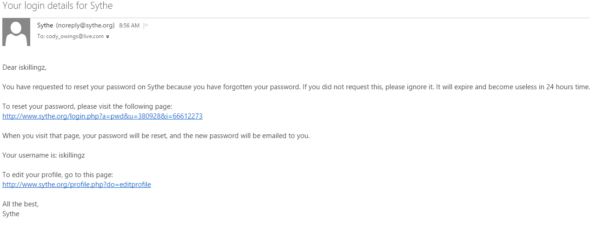
Task: Click the paragraph about the password reset request
Action: coord(296,87)
